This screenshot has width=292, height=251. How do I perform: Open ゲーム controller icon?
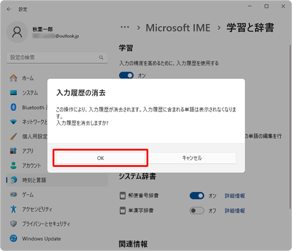click(x=13, y=194)
